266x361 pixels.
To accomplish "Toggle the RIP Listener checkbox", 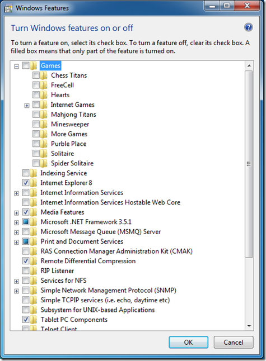I will 26,270.
